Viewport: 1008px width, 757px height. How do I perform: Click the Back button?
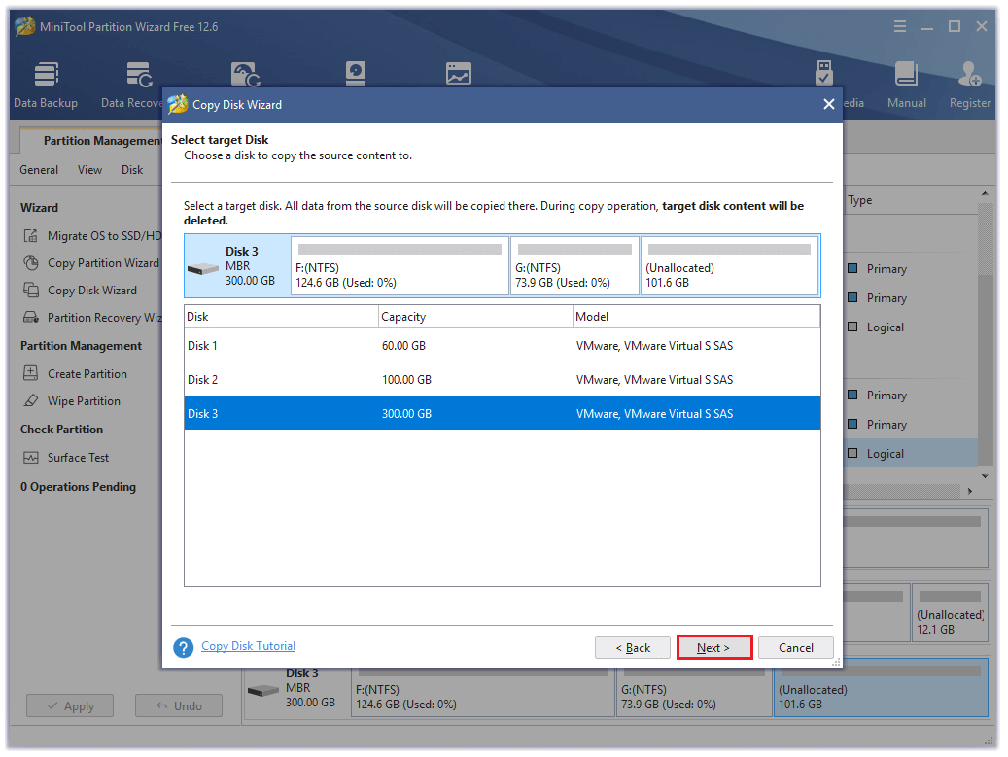click(633, 648)
